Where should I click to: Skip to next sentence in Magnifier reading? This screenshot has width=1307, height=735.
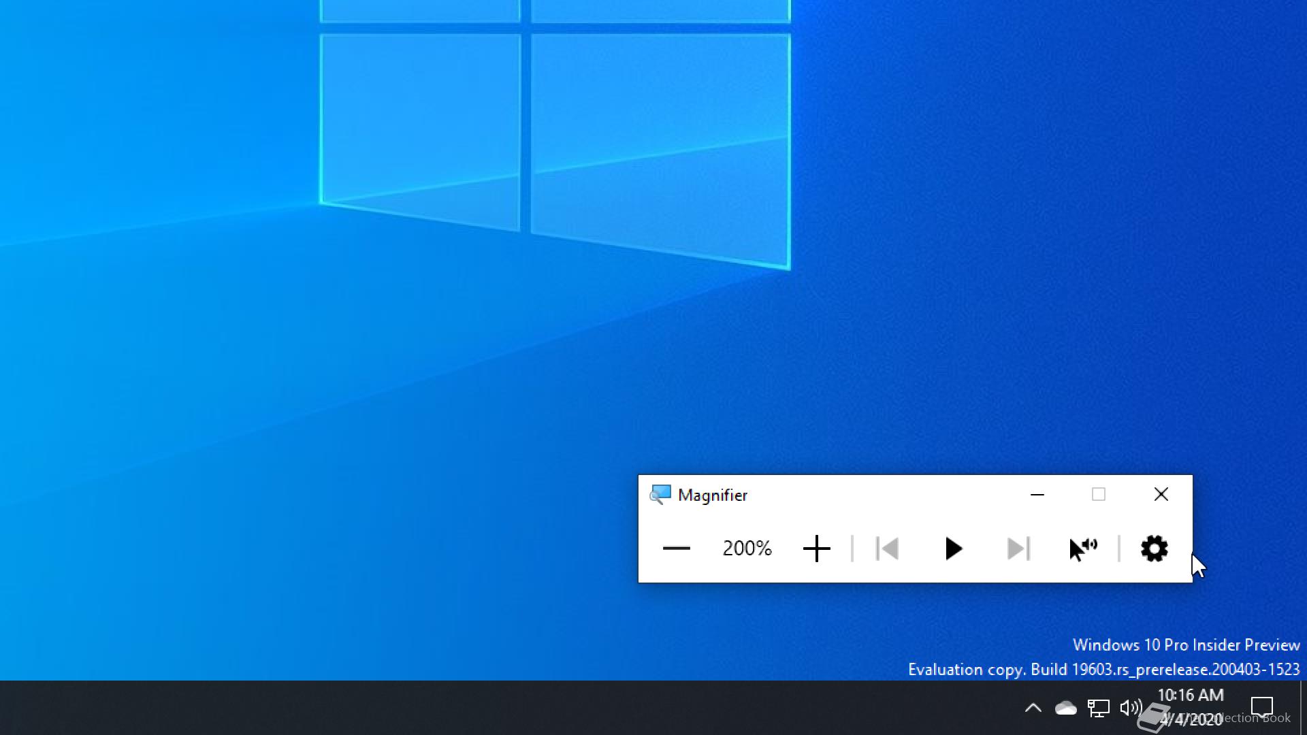[x=1018, y=549]
